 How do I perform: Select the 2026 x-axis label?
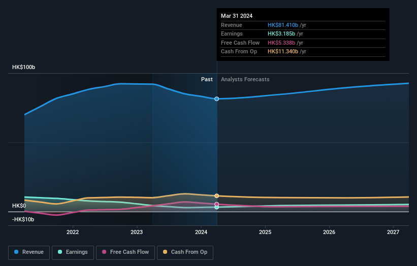(x=329, y=232)
